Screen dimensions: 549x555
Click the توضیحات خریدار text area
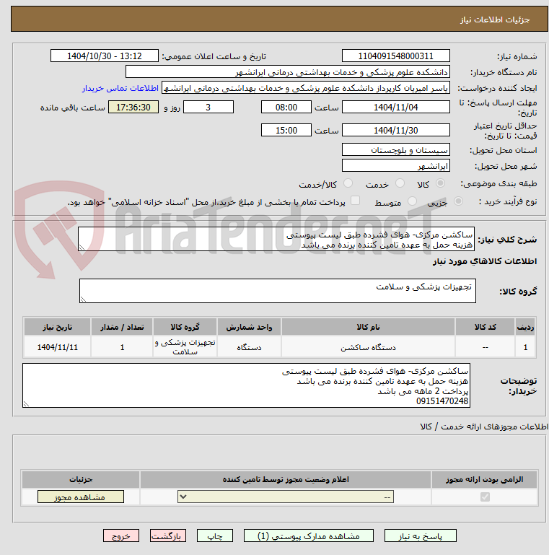246,385
